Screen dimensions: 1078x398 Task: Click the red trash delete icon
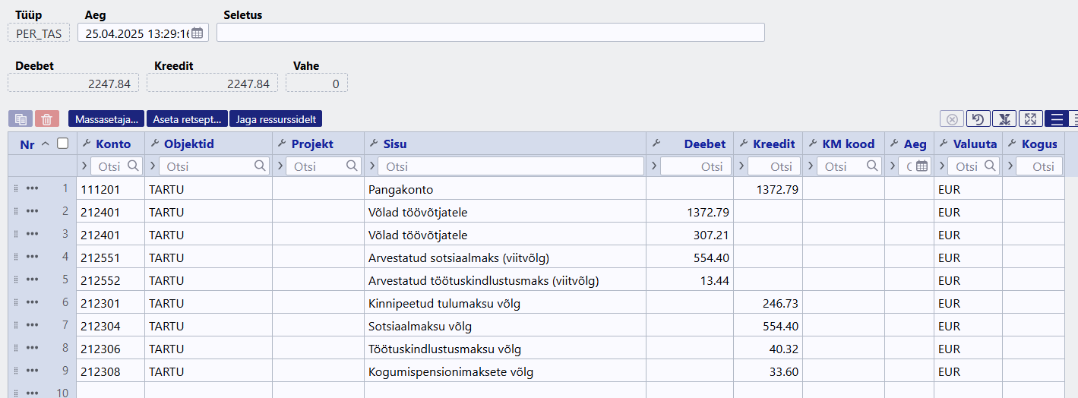coord(46,119)
